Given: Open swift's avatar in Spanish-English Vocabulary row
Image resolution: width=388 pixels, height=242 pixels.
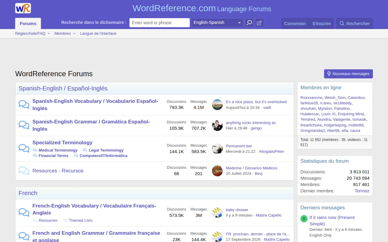Looking at the screenshot, I should (x=217, y=105).
